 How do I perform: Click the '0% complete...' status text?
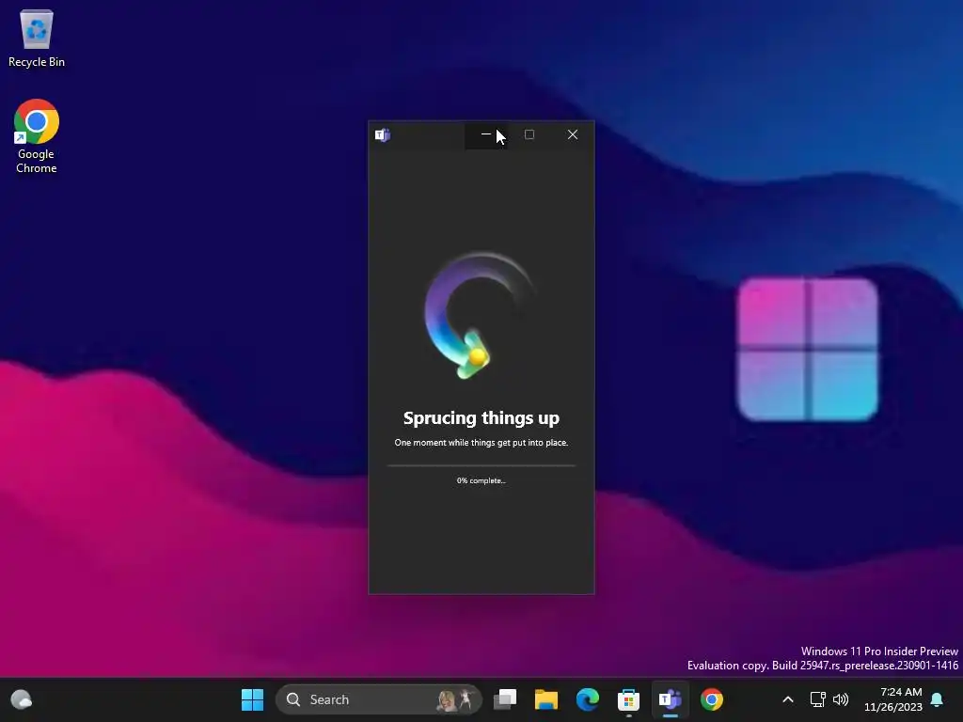[481, 480]
